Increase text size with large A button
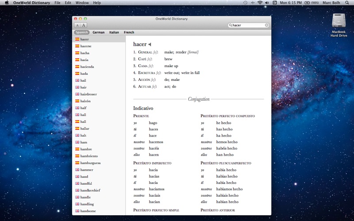Screen dimensions: 354x221 coord(84,25)
